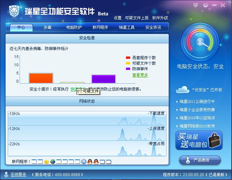This screenshot has height=180, width=232.
Task: Click the 上传速度 graph label
Action: 156,128
